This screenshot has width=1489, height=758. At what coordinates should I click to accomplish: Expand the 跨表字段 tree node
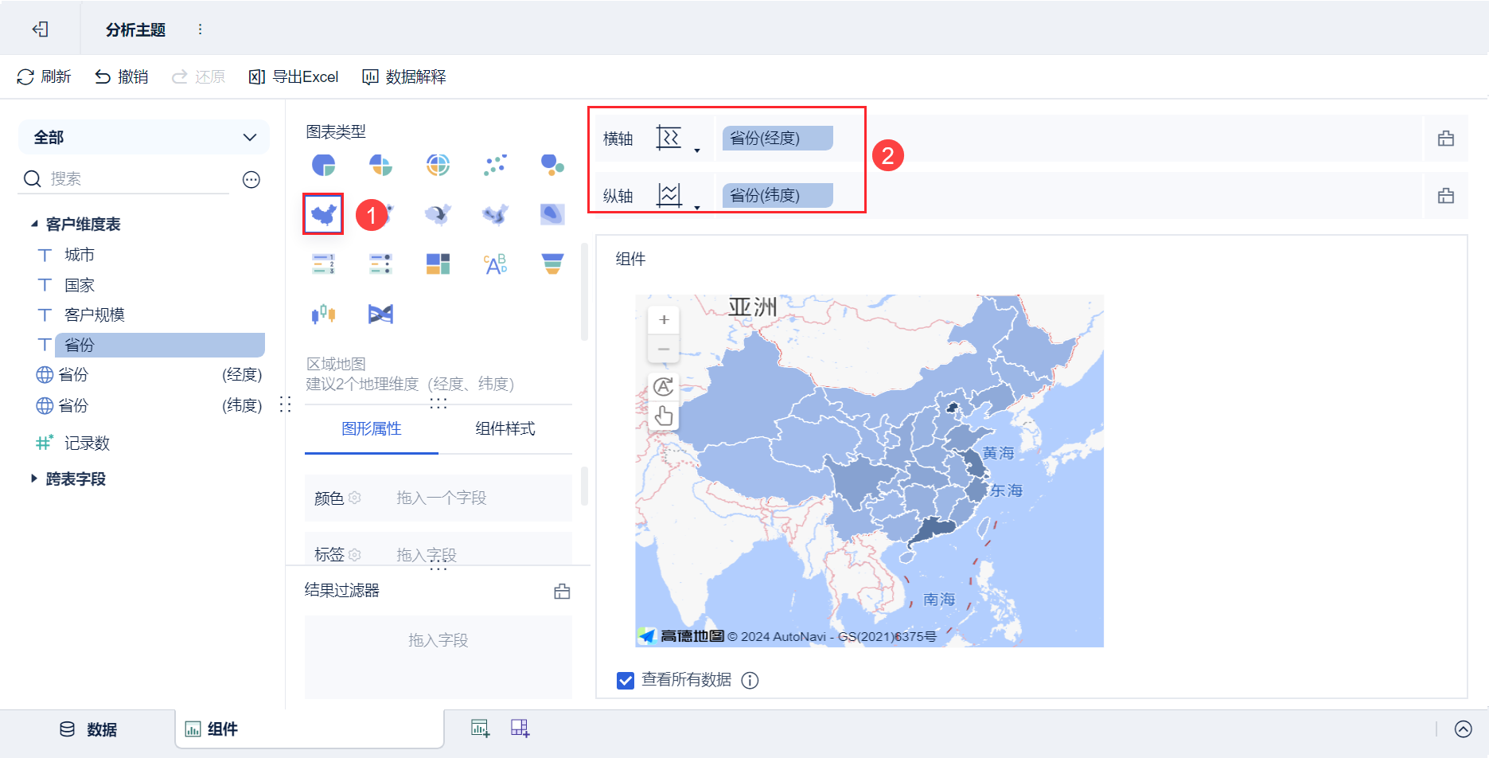point(34,479)
